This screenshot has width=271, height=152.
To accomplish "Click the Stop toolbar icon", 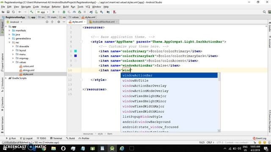I will coord(85,12).
